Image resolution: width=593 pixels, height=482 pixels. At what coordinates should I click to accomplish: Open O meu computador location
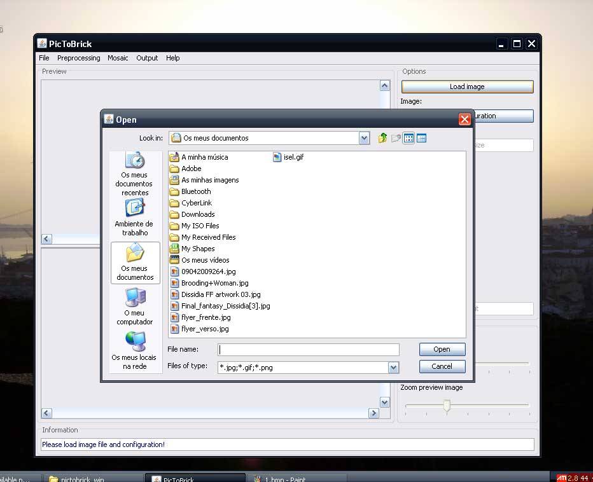[x=134, y=306]
